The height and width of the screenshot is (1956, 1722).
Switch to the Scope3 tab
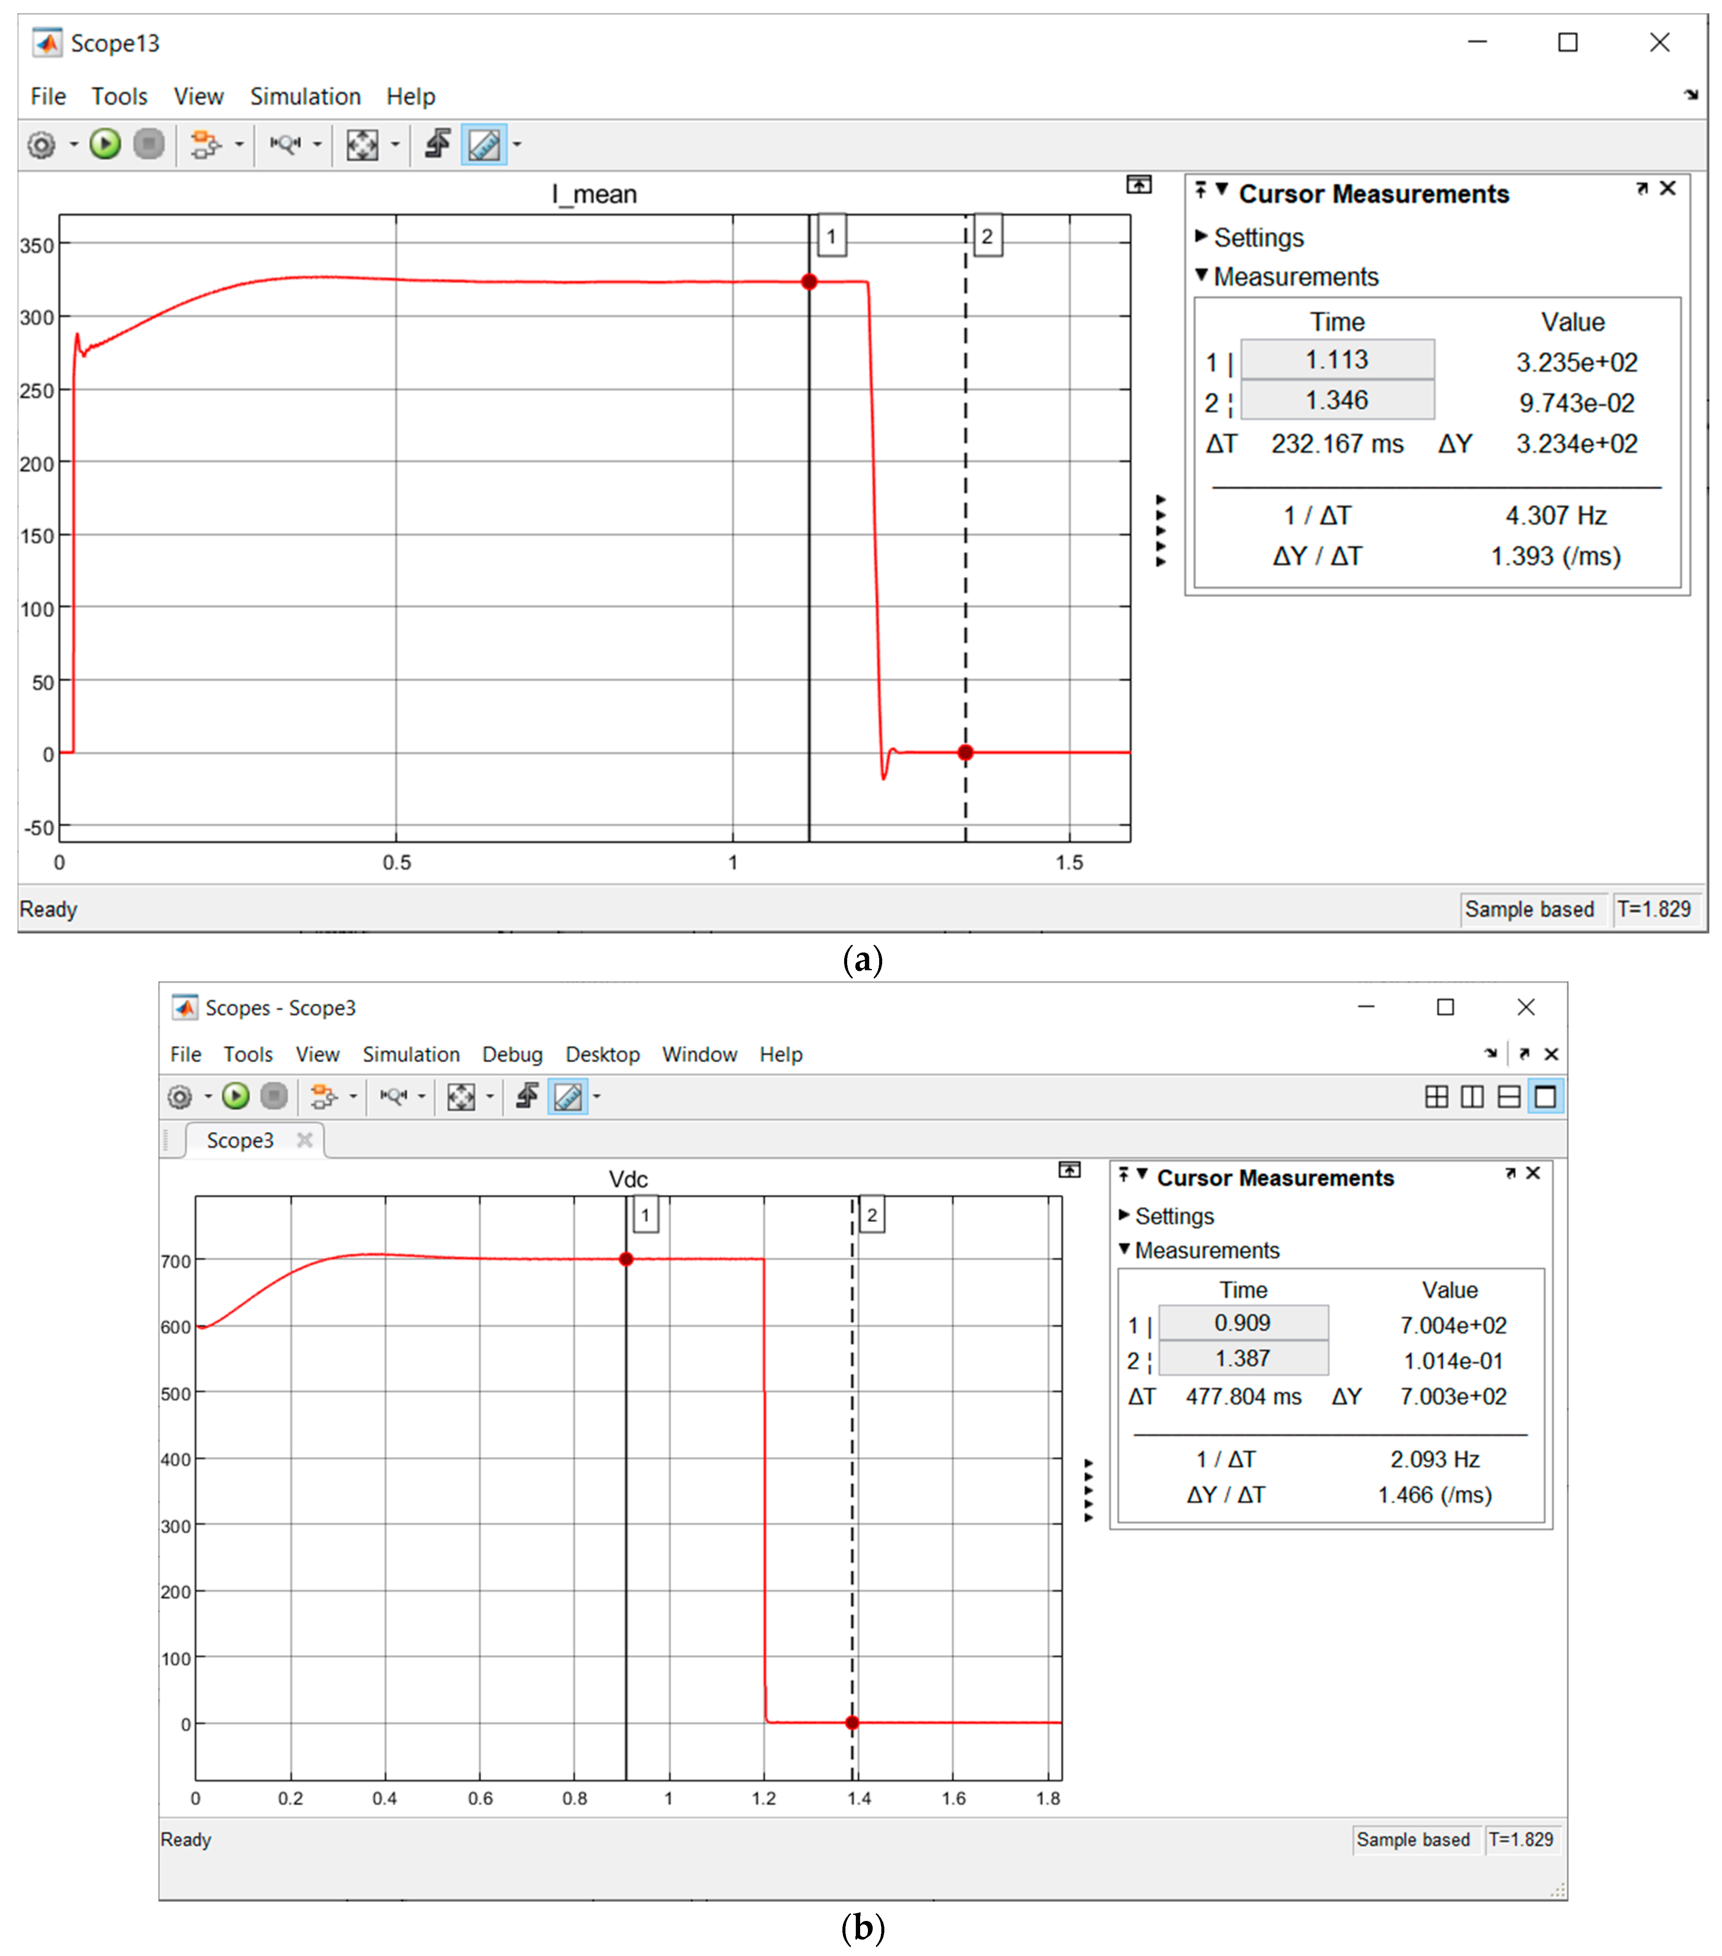click(x=240, y=1141)
